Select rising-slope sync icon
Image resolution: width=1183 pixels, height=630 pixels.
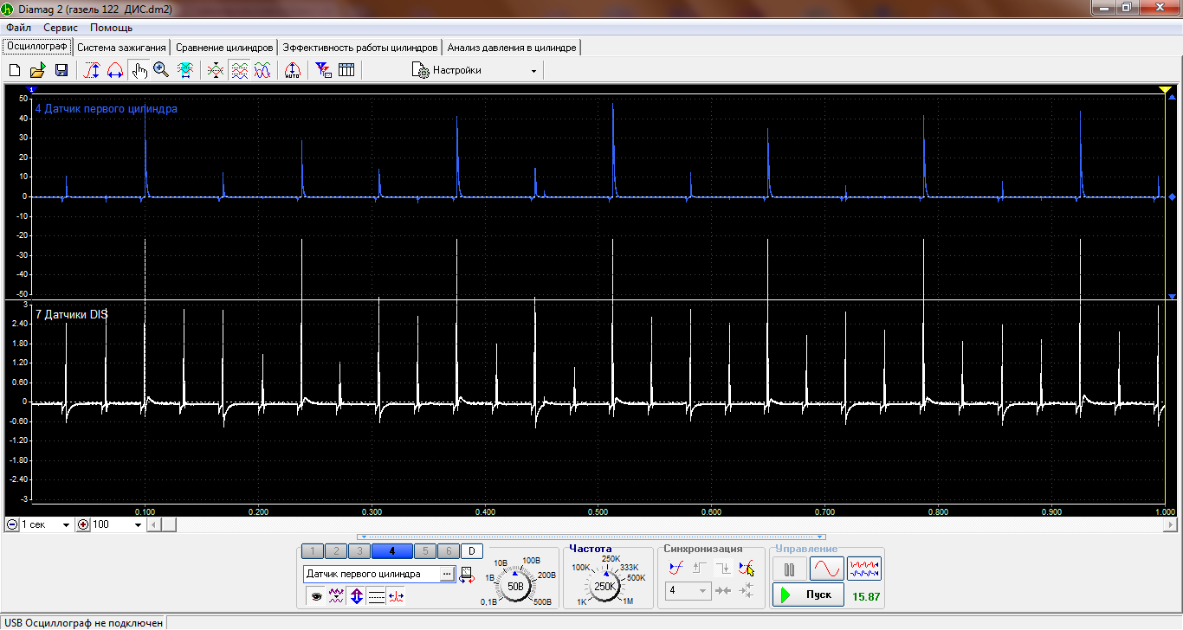pos(677,569)
